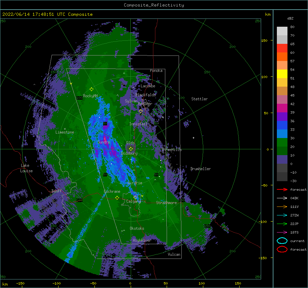Click the Okotoks label on the map
Screen dimensions: 308x288
click(x=137, y=228)
